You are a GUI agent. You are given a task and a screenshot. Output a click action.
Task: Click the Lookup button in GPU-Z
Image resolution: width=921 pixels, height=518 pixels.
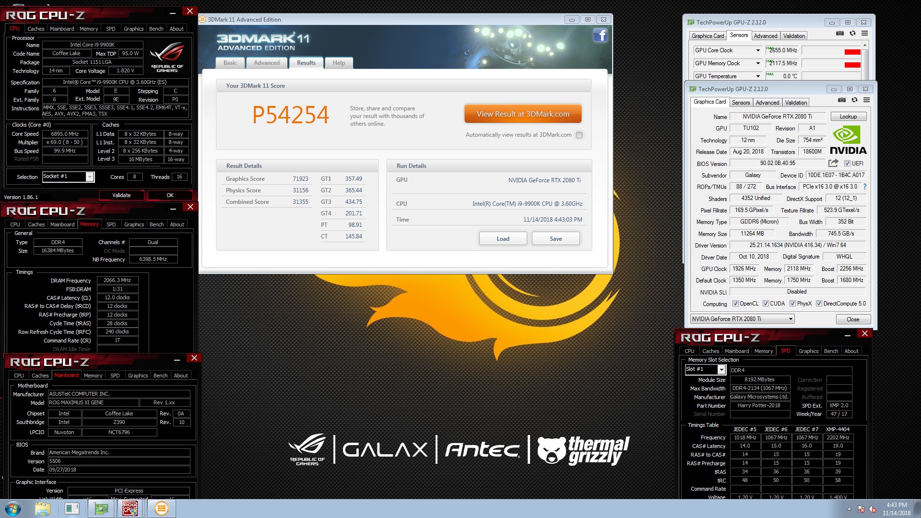point(848,117)
